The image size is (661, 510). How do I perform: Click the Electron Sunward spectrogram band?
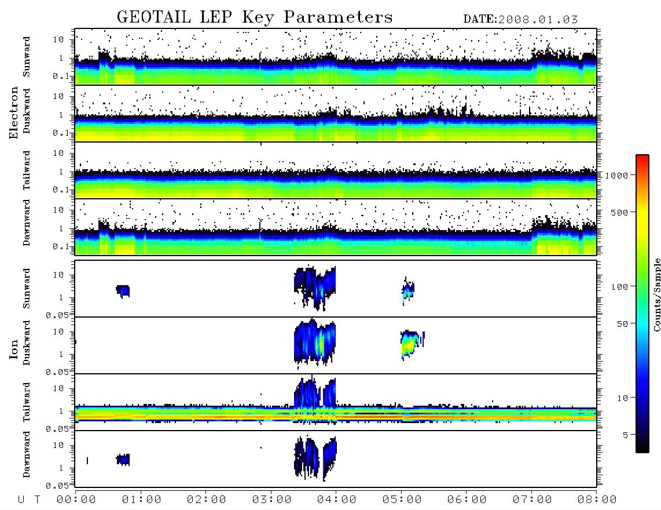336,68
